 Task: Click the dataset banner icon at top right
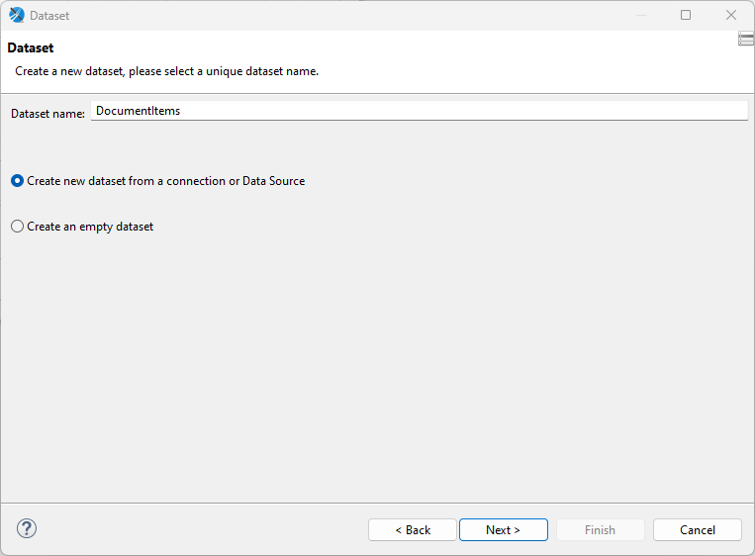coord(746,39)
